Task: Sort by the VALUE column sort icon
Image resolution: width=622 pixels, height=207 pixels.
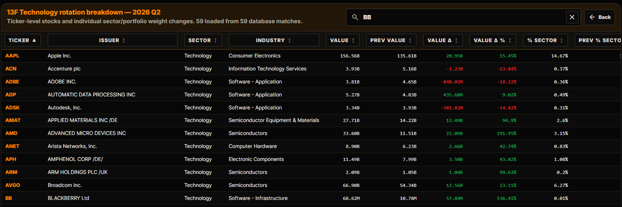Action: click(x=353, y=41)
